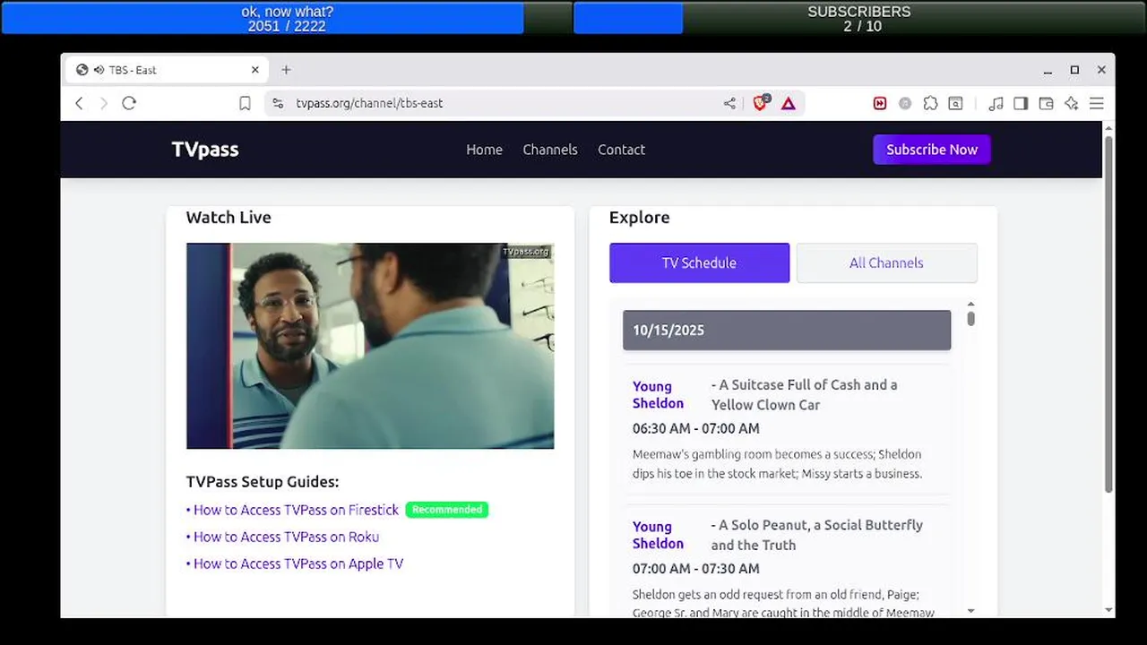
Task: Click the red fast-forward extension icon
Action: point(880,104)
